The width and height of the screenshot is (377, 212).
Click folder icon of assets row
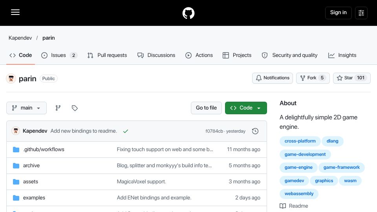point(16,182)
